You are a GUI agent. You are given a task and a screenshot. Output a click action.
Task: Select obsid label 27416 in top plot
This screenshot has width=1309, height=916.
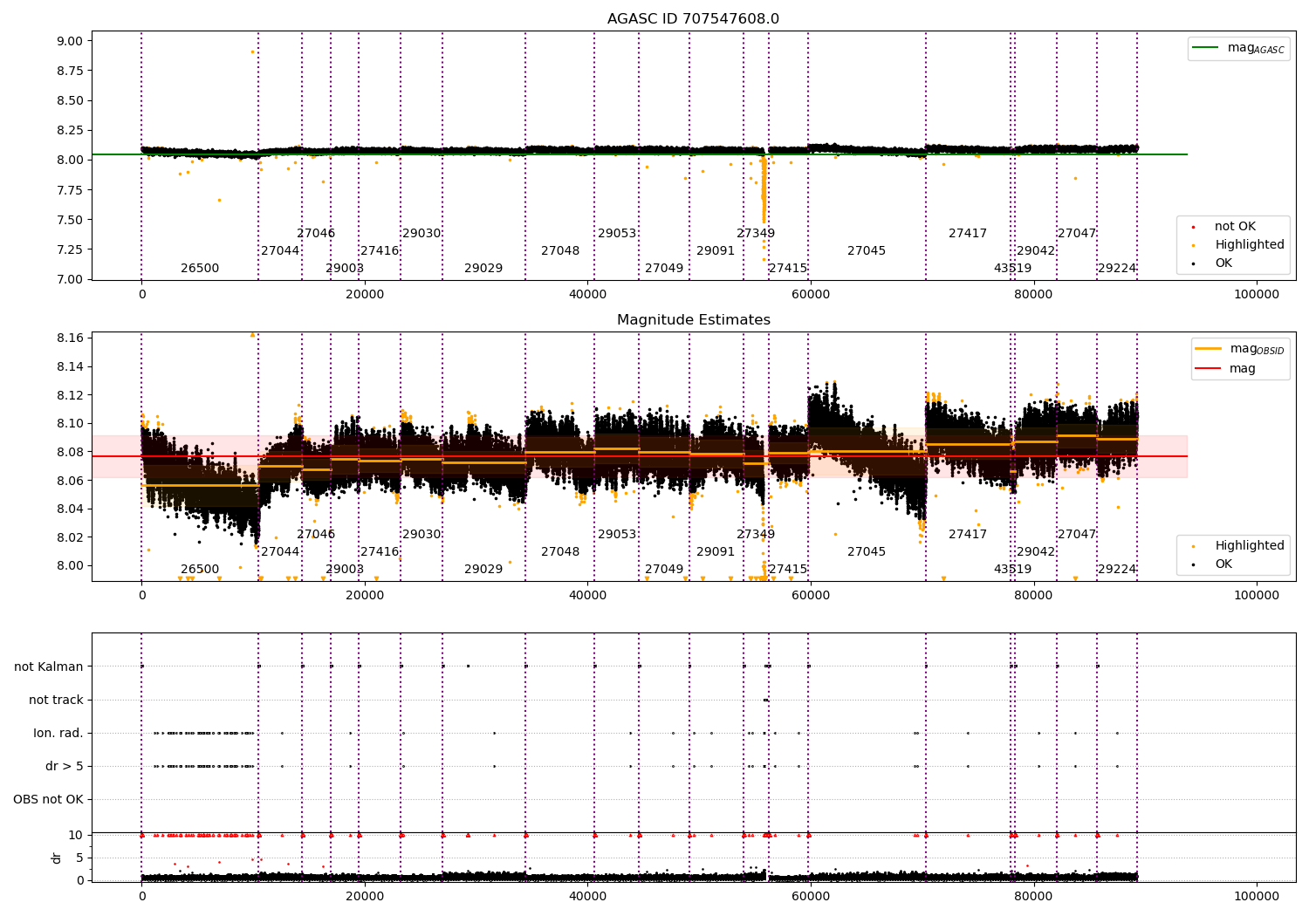(x=380, y=251)
